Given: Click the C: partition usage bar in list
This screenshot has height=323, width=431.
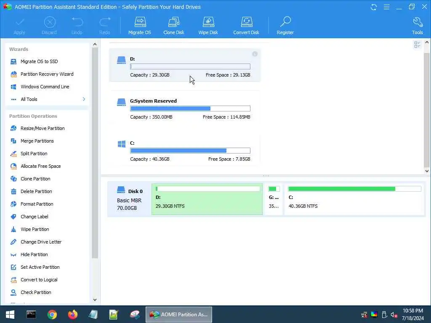Looking at the screenshot, I should (x=190, y=151).
